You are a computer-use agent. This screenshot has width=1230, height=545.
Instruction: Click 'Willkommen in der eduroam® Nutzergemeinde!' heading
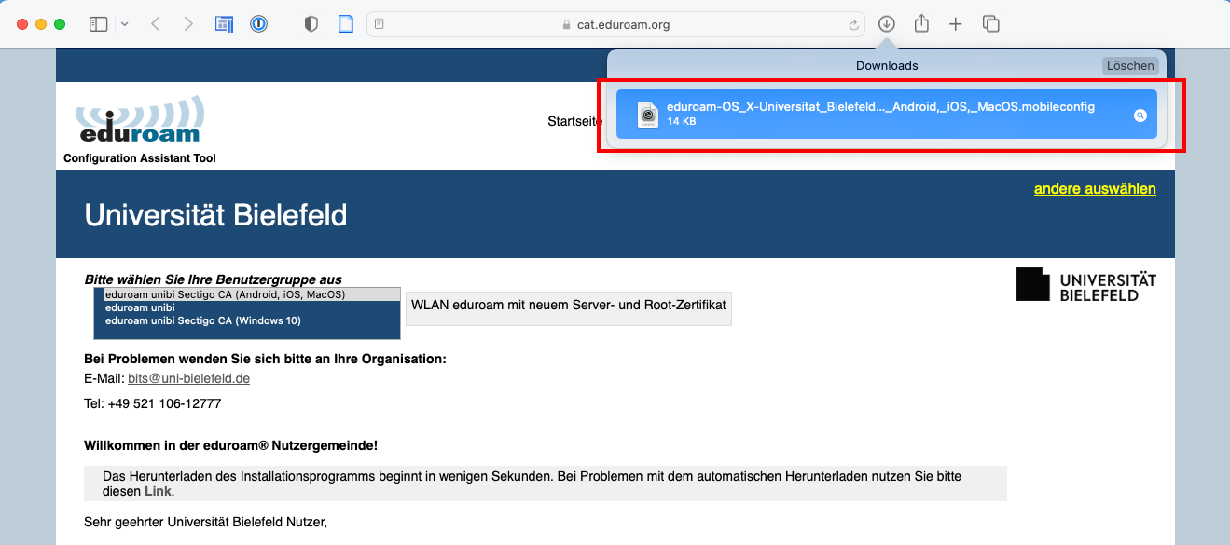(x=230, y=446)
